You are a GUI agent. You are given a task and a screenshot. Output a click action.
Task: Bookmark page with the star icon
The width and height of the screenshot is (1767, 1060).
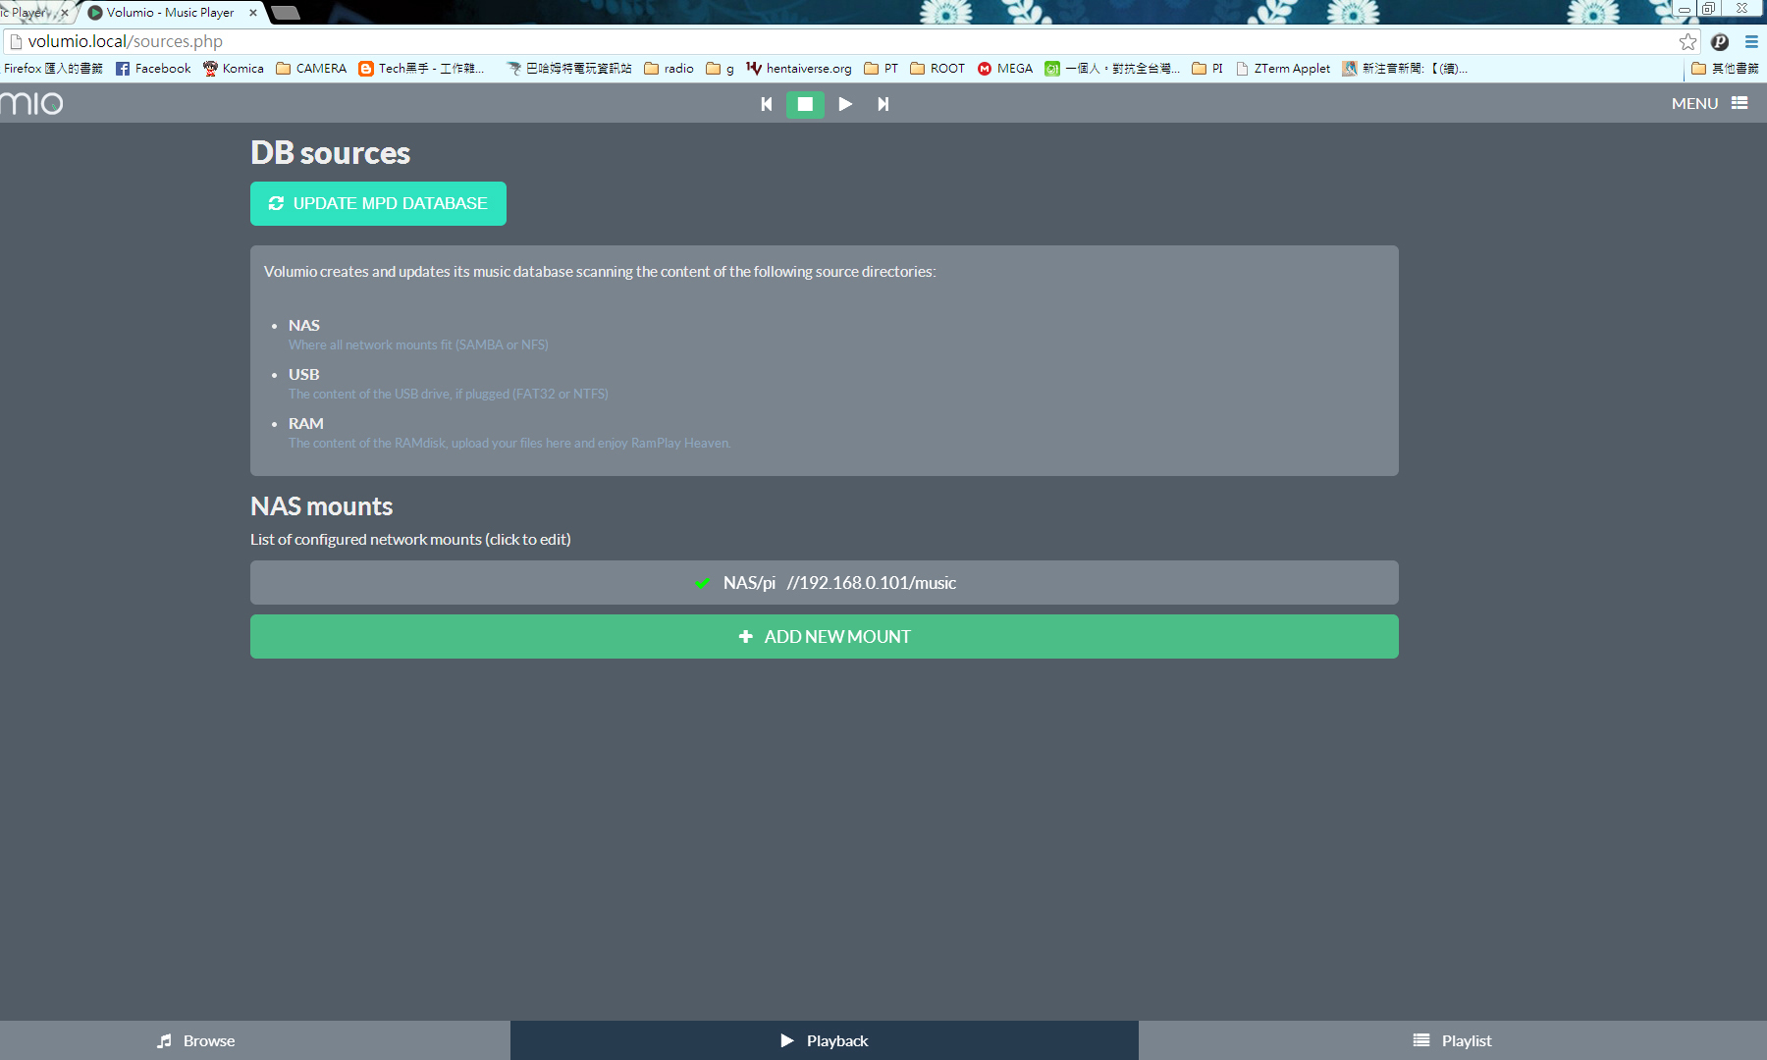point(1687,41)
